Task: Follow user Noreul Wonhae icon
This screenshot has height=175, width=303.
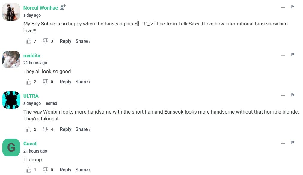Action: (63, 8)
